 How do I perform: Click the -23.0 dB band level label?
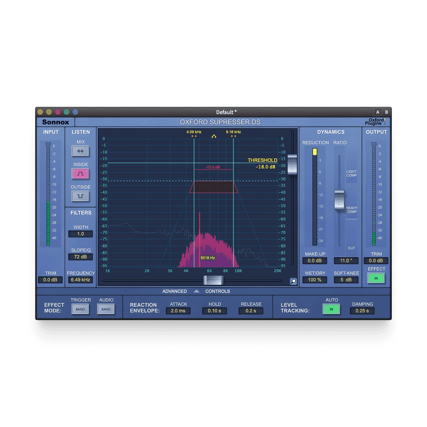pos(213,167)
